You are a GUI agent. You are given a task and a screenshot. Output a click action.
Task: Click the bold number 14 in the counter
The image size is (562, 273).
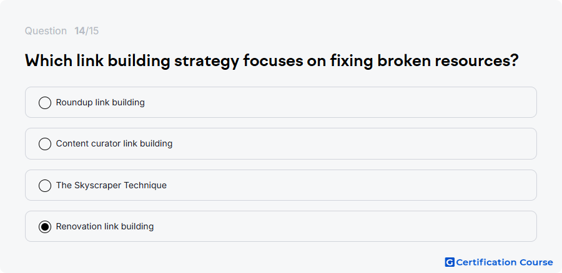79,31
